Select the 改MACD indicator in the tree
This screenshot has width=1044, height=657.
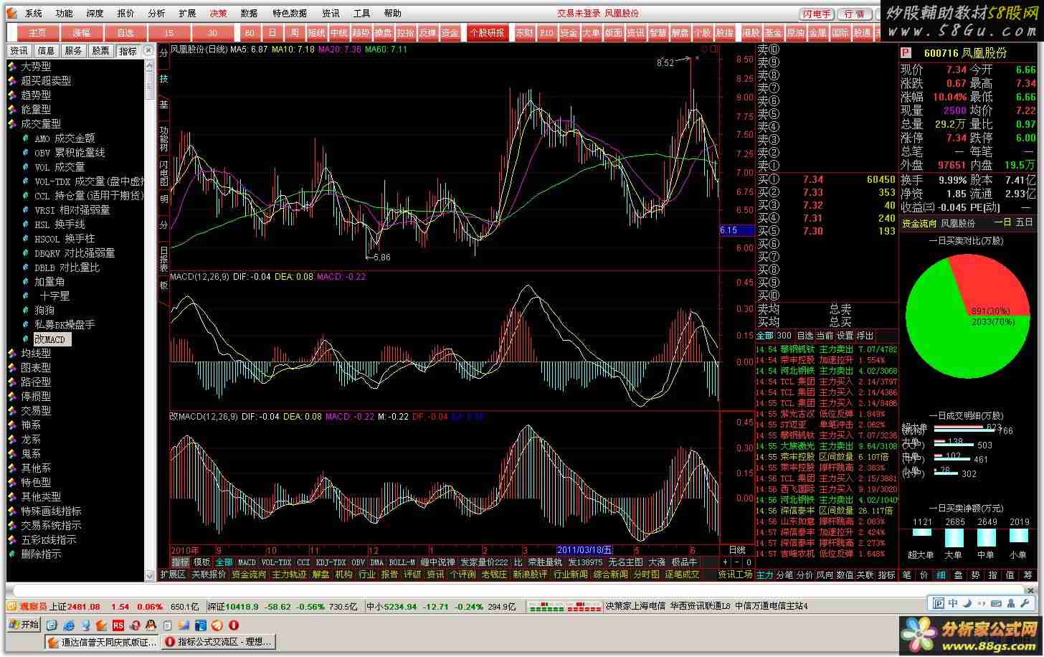[52, 339]
